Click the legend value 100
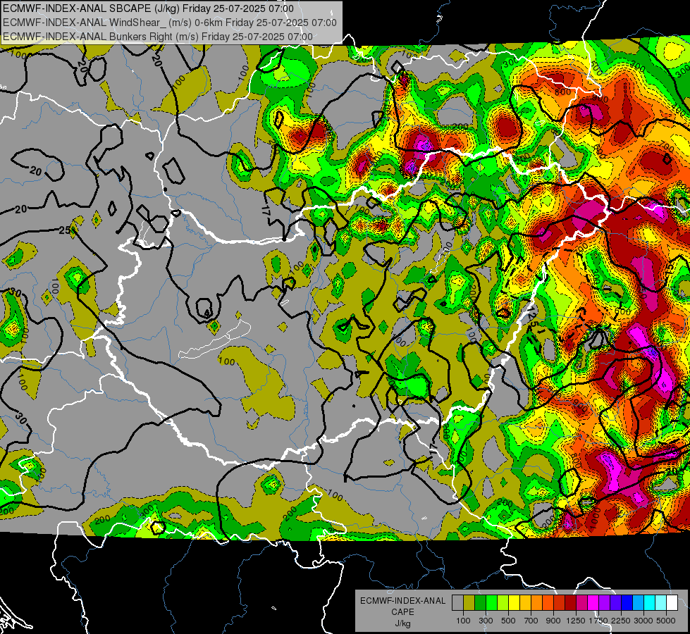 [463, 621]
